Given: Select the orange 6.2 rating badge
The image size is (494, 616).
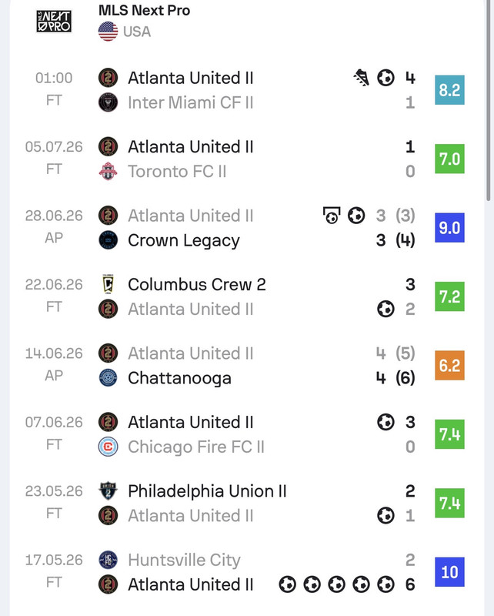Looking at the screenshot, I should click(449, 365).
